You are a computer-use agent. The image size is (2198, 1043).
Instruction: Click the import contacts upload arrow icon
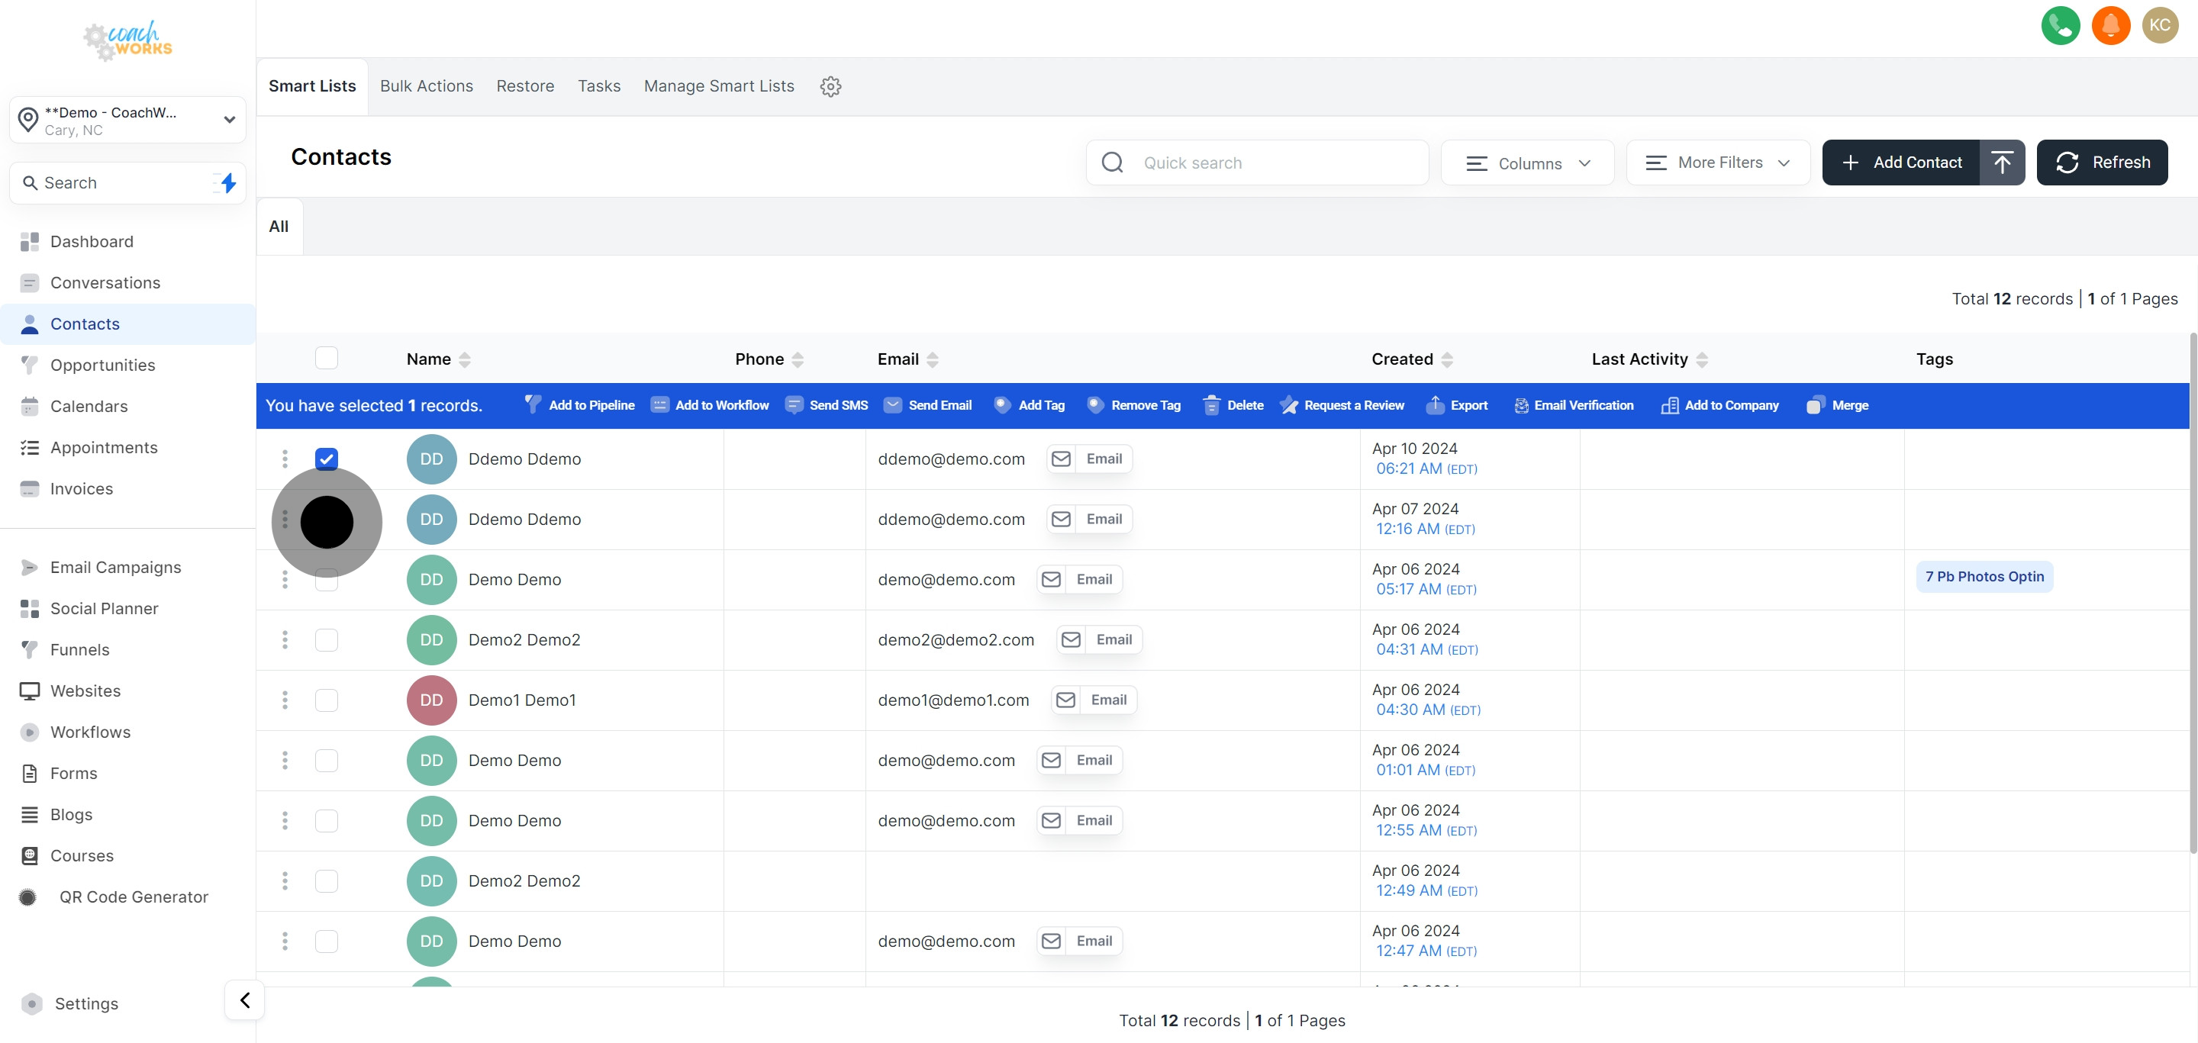pos(2002,162)
